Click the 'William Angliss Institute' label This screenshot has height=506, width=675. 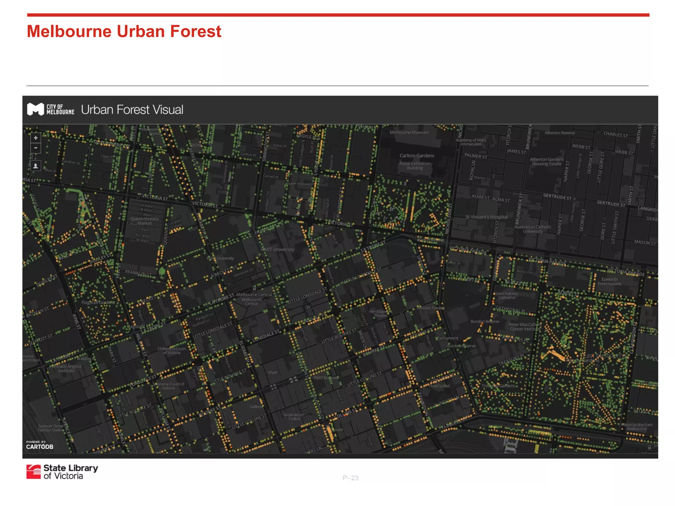66,368
